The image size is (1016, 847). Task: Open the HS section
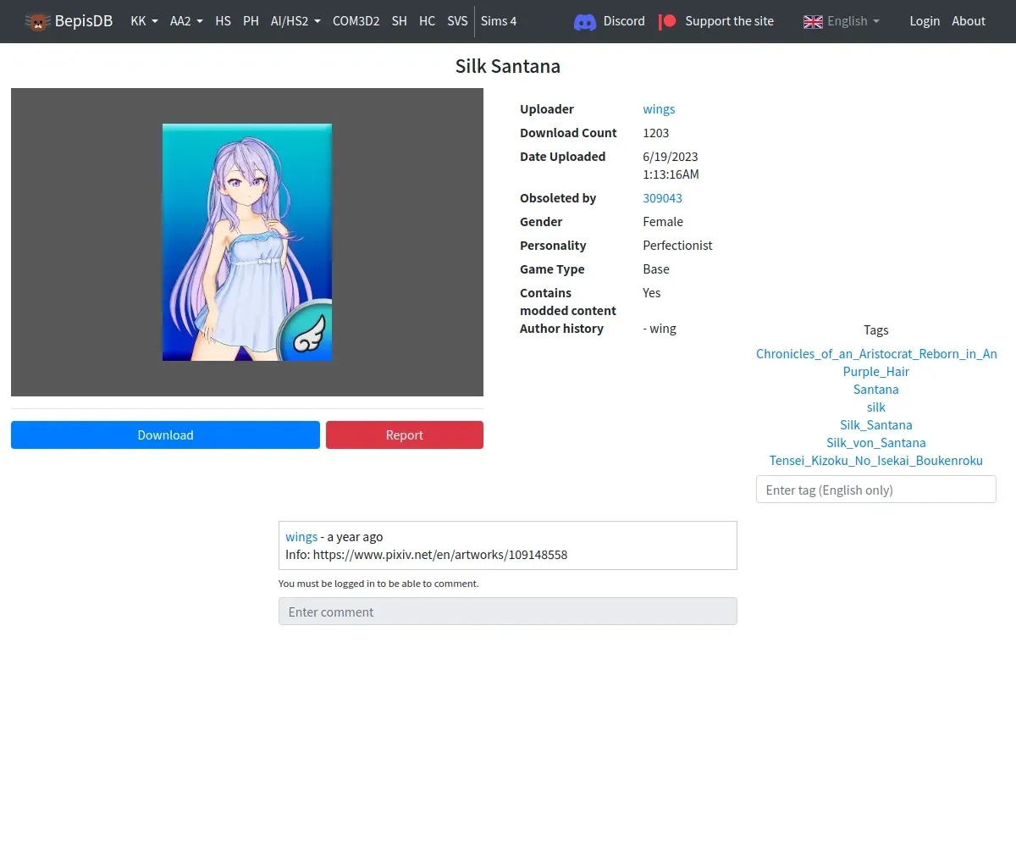223,21
